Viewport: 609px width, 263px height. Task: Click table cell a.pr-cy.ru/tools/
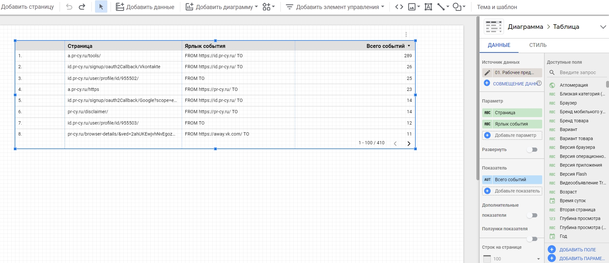(x=84, y=56)
